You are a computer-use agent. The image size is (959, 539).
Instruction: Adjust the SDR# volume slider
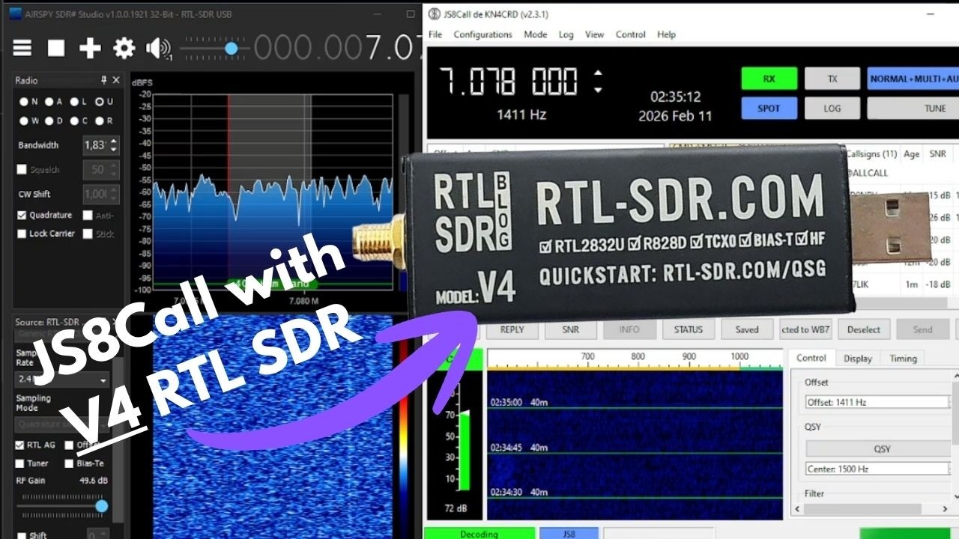[x=232, y=49]
